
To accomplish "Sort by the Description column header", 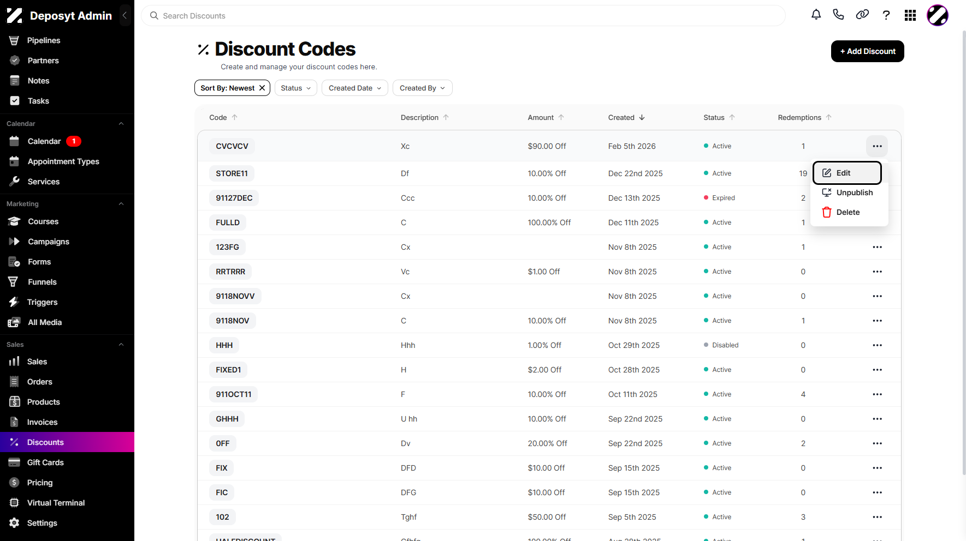I will click(424, 117).
